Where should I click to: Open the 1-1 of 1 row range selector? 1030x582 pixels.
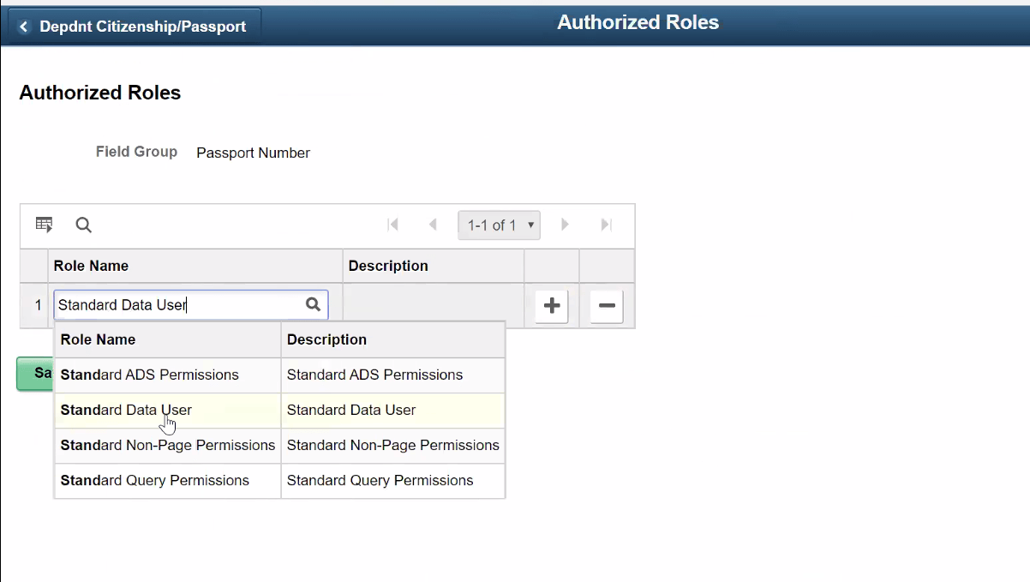tap(499, 225)
